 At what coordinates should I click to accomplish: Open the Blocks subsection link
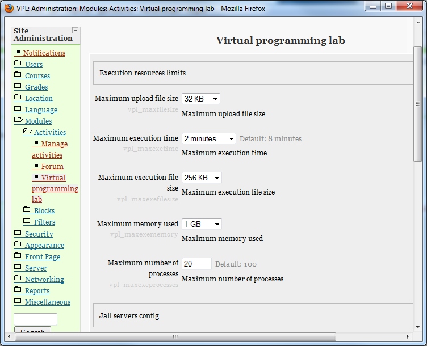click(x=44, y=211)
